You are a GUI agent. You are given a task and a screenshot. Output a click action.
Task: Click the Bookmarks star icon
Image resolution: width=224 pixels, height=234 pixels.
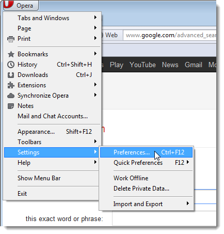[11, 54]
